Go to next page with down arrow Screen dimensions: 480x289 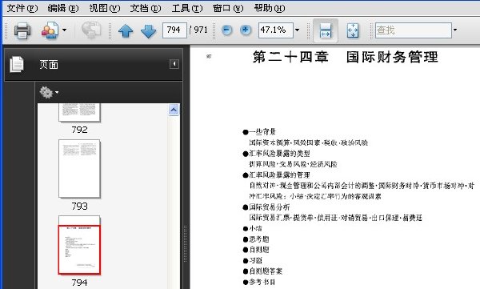[x=149, y=30]
